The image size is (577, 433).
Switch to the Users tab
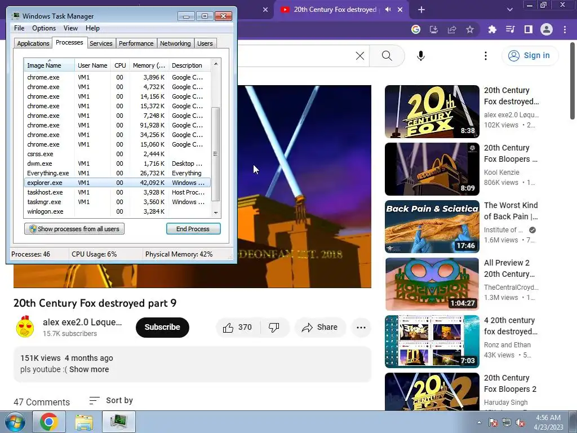[205, 43]
